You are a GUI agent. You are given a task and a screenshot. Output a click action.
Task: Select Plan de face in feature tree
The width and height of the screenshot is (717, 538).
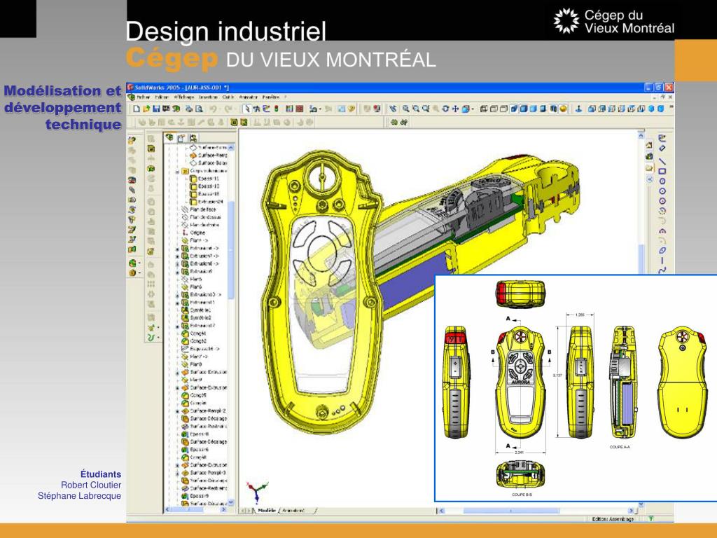pos(202,209)
